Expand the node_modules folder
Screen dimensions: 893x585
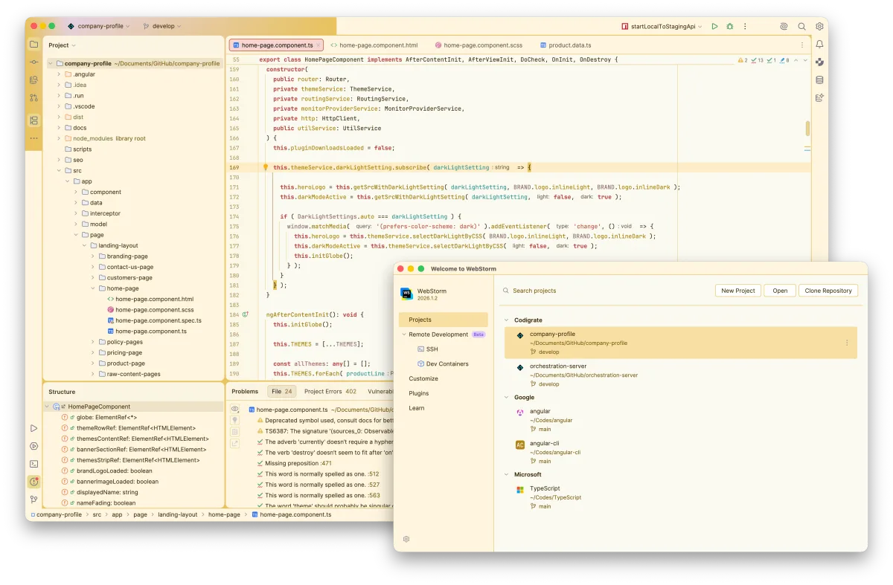click(59, 138)
